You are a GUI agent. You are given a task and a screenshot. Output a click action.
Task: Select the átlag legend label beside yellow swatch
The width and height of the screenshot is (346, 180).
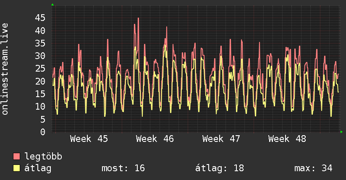point(38,168)
